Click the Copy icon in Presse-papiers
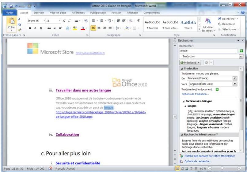The width and height of the screenshot is (247, 172). [x=19, y=24]
